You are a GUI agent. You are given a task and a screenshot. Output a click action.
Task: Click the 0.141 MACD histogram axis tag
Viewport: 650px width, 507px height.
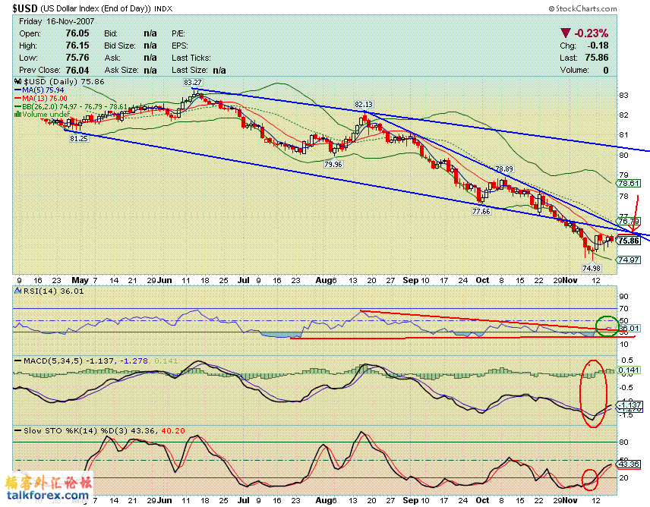pos(629,370)
